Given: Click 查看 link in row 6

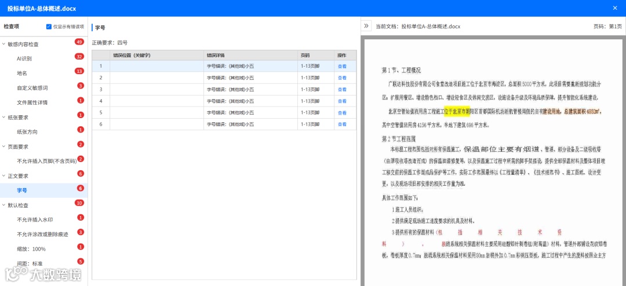Looking at the screenshot, I should [342, 124].
